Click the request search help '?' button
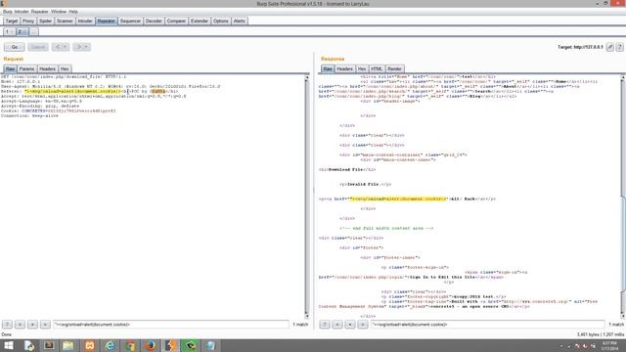 click(7, 325)
